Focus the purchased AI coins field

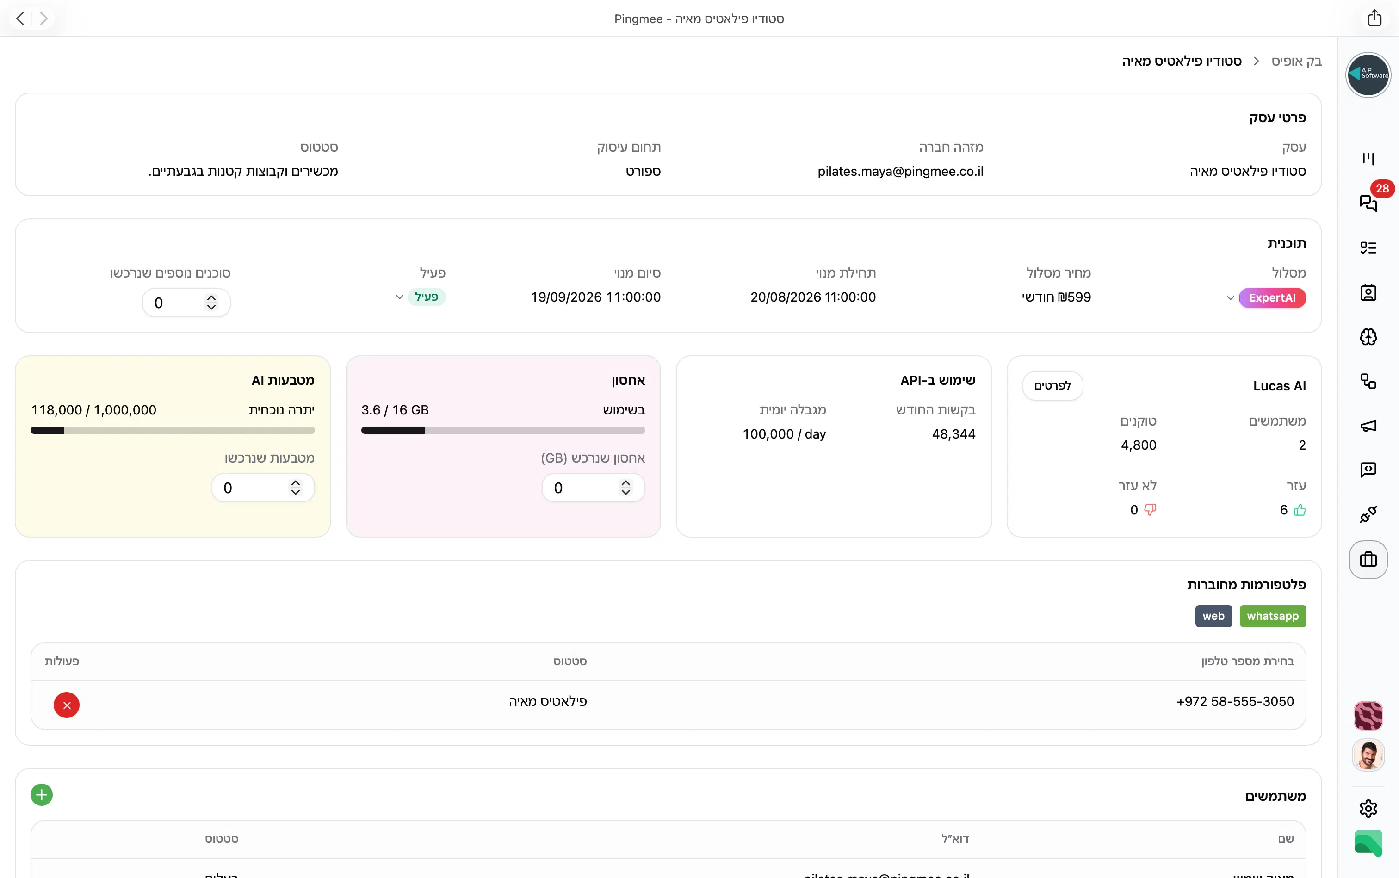pyautogui.click(x=263, y=488)
